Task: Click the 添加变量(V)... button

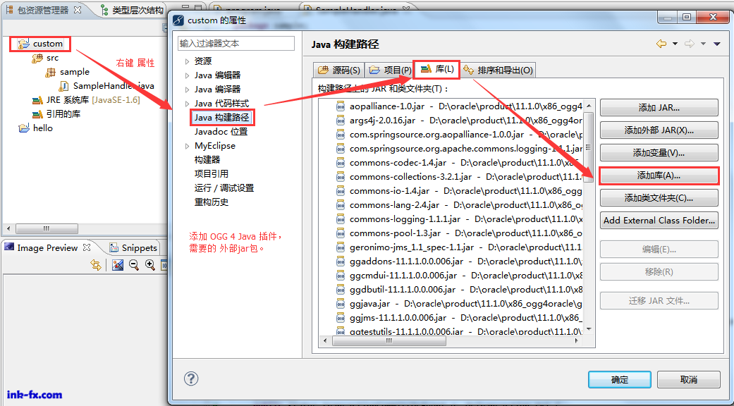Action: click(659, 152)
